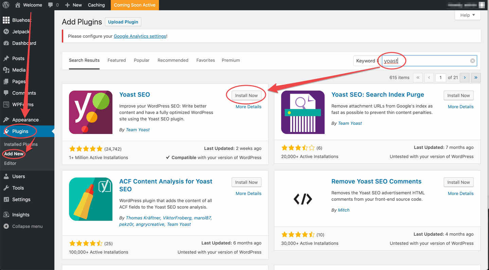The image size is (489, 270).
Task: Open the Bluehost sidebar item
Action: [x=27, y=20]
